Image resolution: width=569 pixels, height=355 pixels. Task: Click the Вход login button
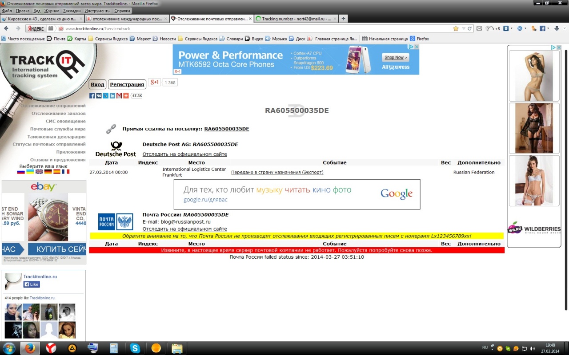97,84
